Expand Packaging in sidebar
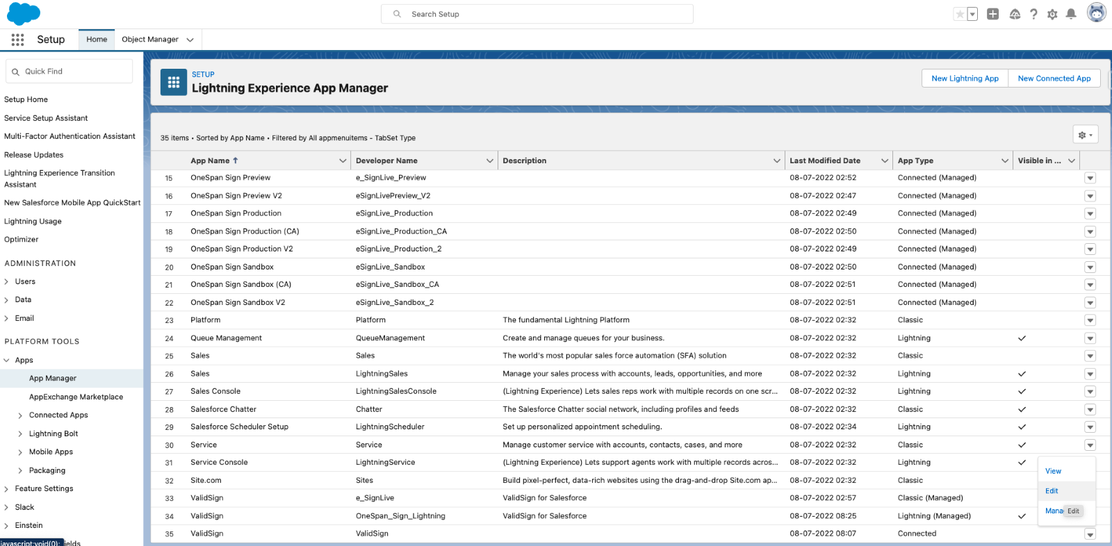Image resolution: width=1112 pixels, height=546 pixels. pos(20,470)
